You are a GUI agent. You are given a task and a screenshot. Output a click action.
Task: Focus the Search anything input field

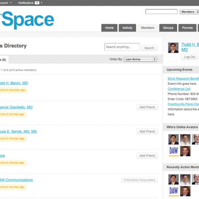(122, 47)
